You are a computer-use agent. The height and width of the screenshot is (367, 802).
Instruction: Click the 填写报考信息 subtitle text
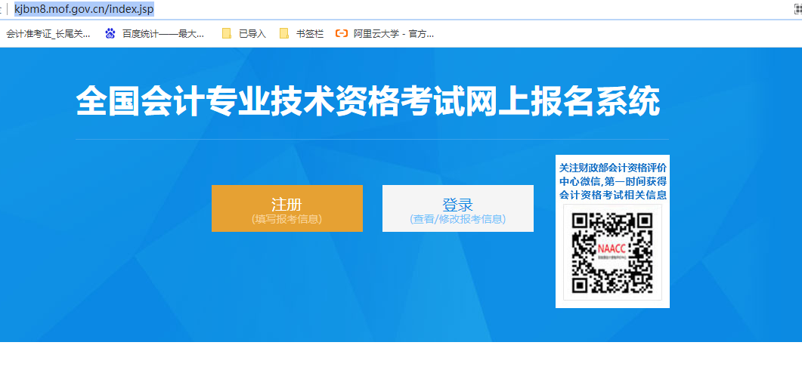pyautogui.click(x=286, y=219)
